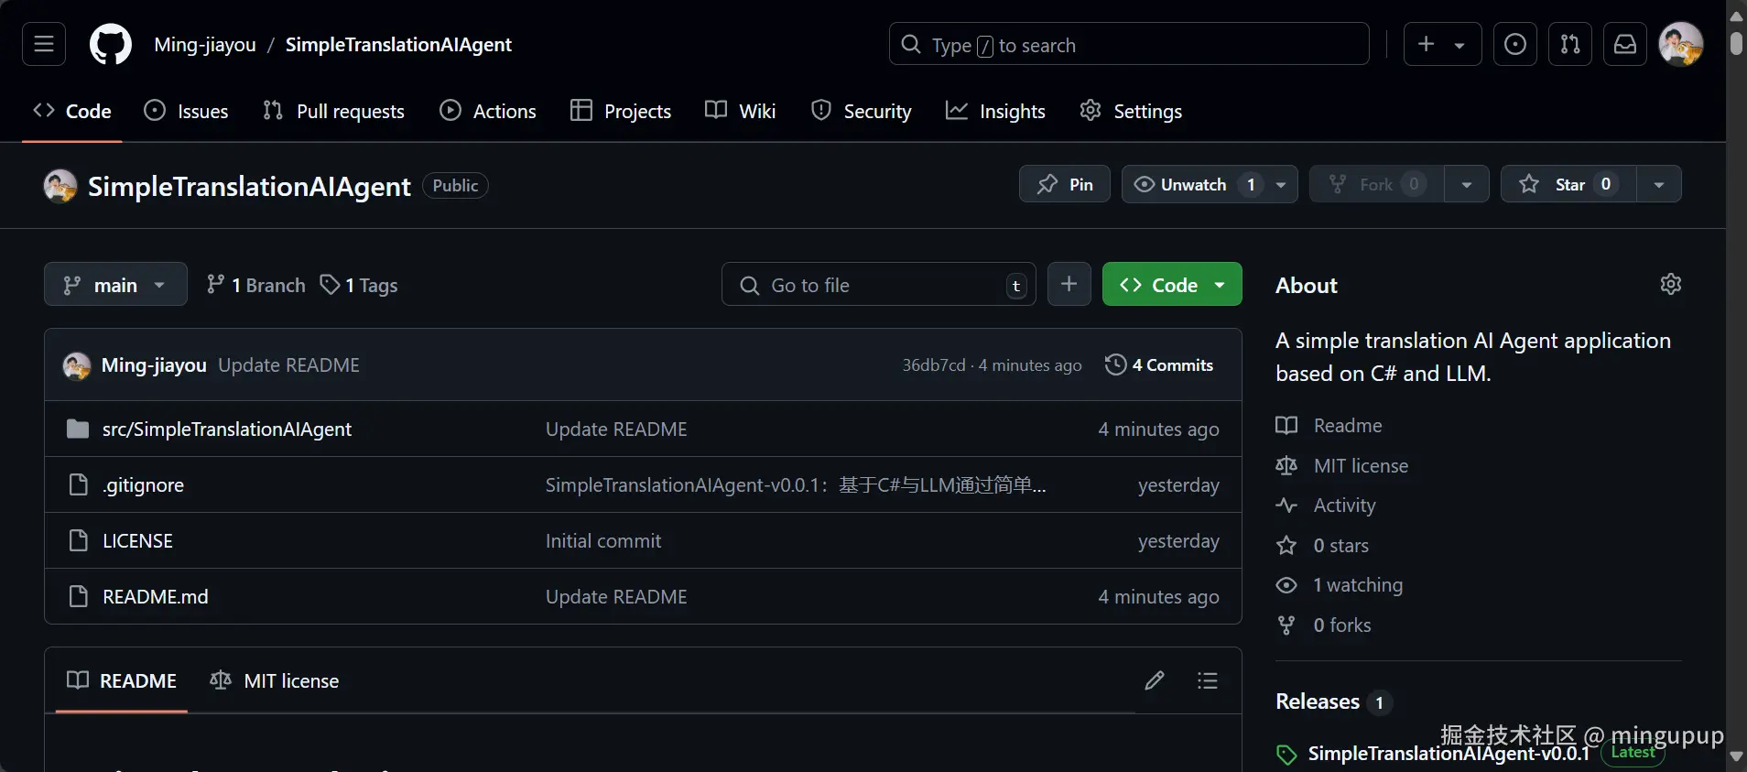Switch to the Code tab

coord(71,111)
